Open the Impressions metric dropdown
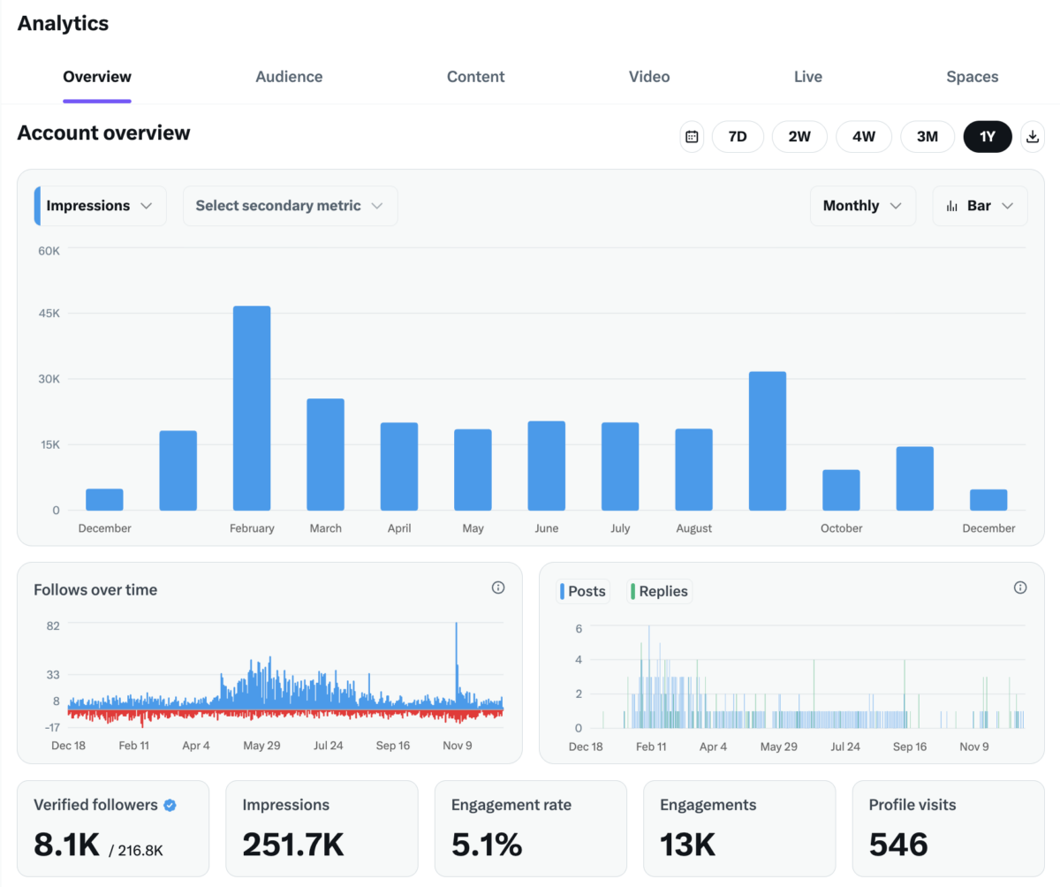The image size is (1060, 887). point(99,206)
